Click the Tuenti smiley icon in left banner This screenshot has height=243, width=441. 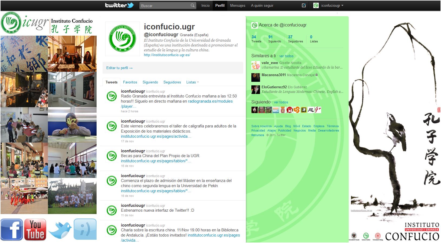[85, 229]
